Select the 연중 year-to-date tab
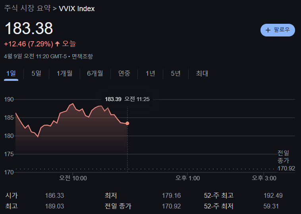This screenshot has width=301, height=214. pyautogui.click(x=124, y=73)
